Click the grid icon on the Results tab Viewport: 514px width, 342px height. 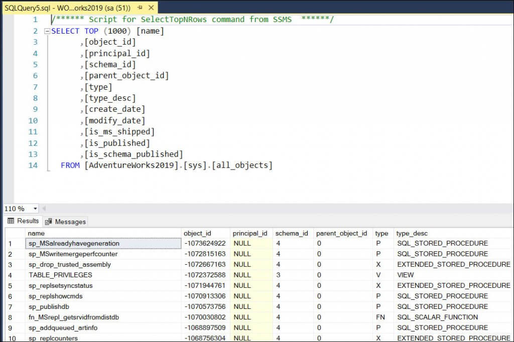coord(11,221)
